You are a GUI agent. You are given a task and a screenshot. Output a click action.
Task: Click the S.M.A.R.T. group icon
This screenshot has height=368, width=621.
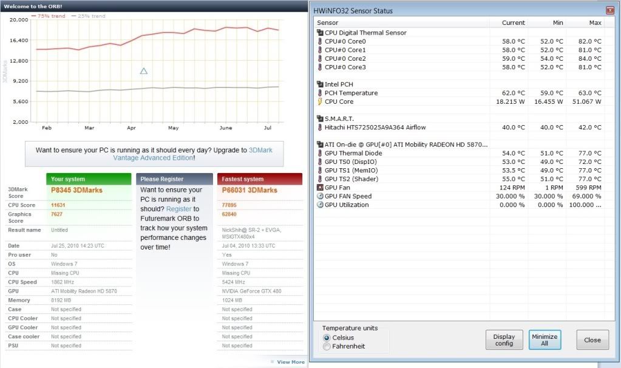pos(320,118)
